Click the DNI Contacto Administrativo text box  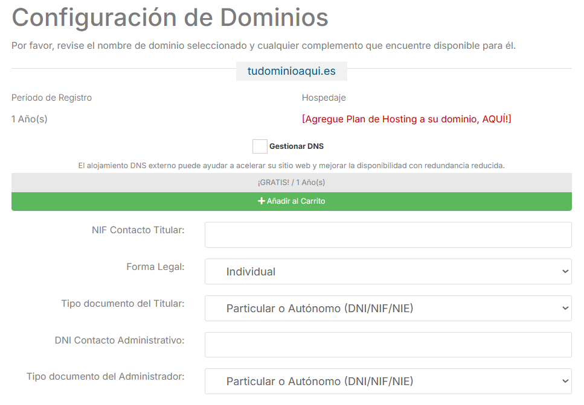(388, 345)
